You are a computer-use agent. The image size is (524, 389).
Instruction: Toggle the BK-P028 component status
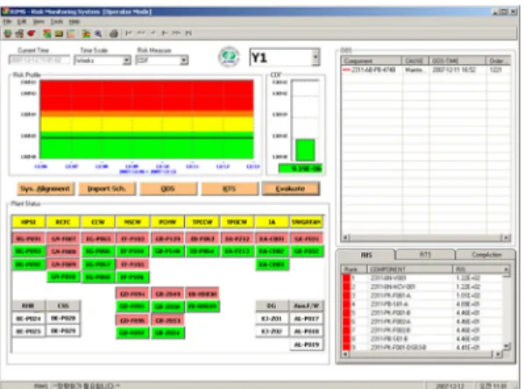[63, 318]
